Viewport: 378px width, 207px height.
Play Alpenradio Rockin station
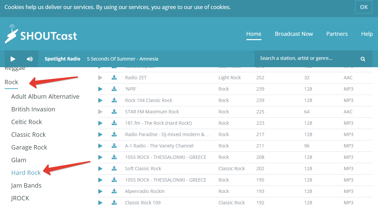click(x=100, y=192)
